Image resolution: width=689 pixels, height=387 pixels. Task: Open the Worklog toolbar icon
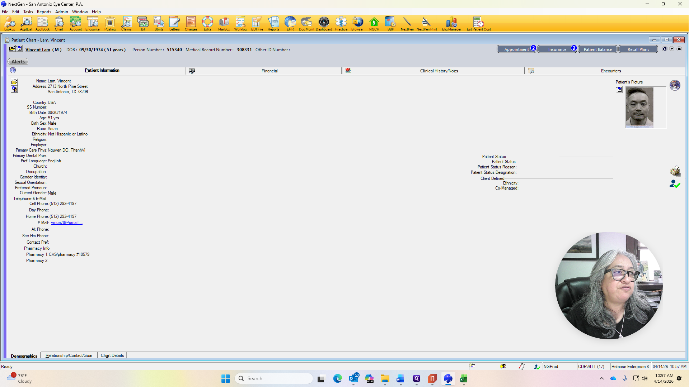point(240,24)
